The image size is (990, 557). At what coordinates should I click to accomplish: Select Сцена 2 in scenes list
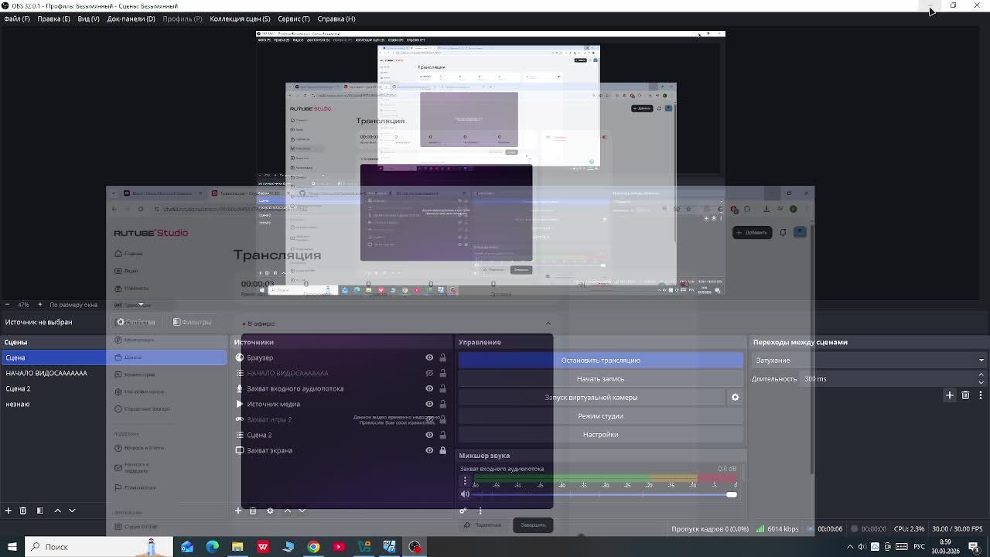point(114,388)
